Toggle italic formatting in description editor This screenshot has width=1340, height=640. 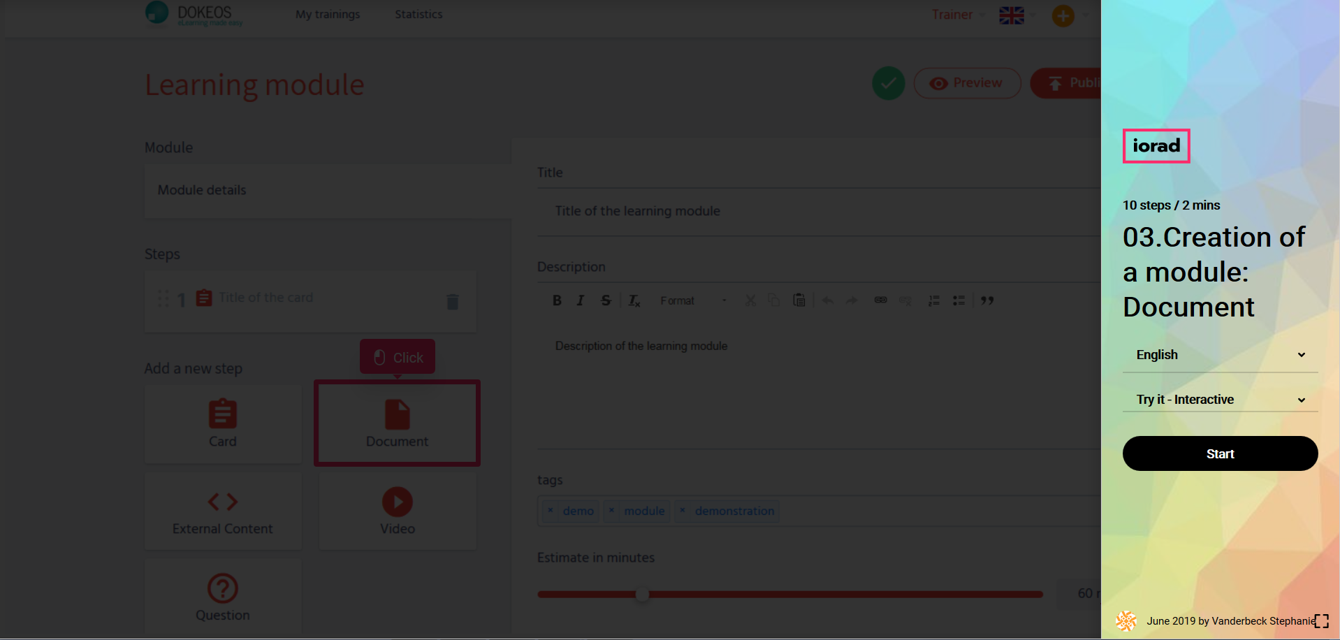[580, 300]
